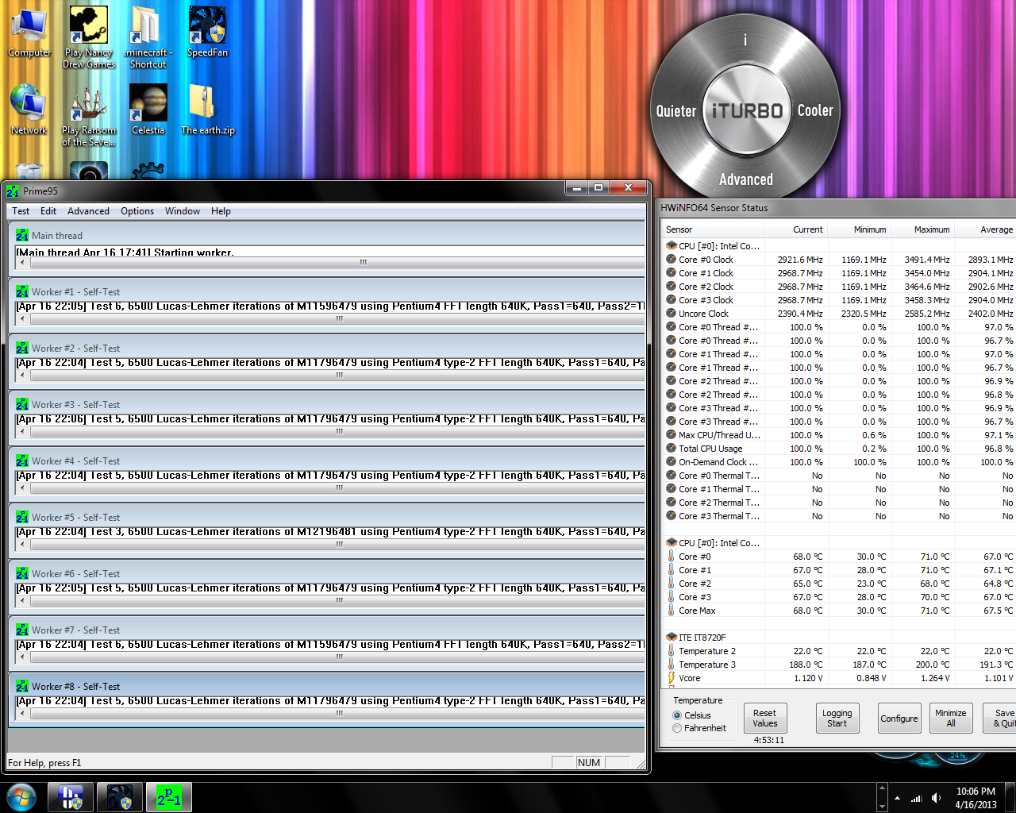
Task: Open the Edit menu in Prime95
Action: 48,211
